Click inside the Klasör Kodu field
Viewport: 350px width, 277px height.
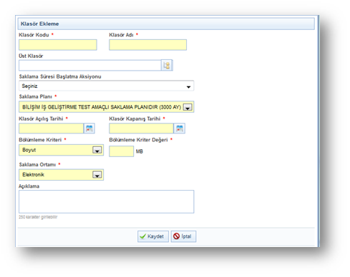coord(58,45)
